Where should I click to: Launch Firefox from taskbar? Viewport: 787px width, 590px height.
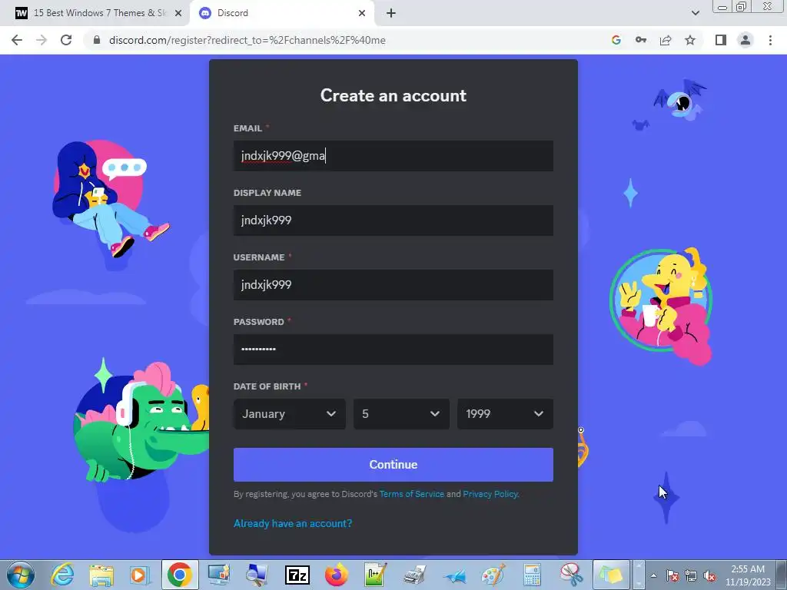pos(337,575)
